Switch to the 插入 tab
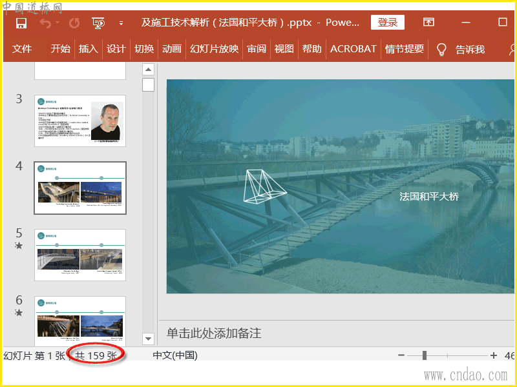 88,49
